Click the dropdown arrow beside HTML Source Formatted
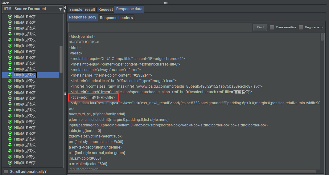The width and height of the screenshot is (329, 175). point(60,9)
